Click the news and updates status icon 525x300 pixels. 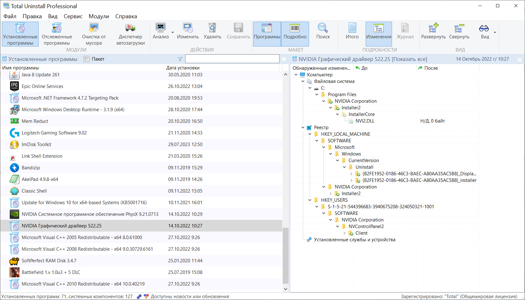tap(146, 297)
